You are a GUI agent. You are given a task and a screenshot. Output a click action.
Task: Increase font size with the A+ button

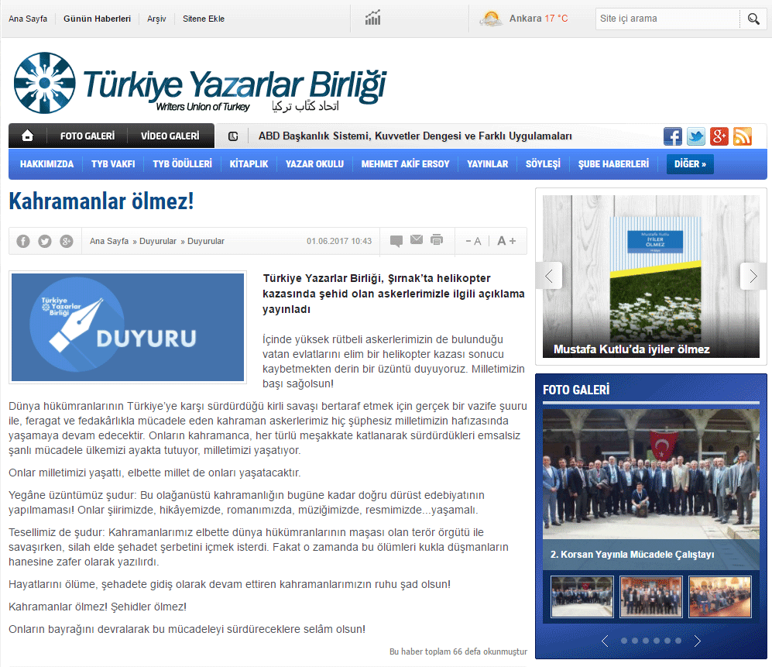coord(506,241)
